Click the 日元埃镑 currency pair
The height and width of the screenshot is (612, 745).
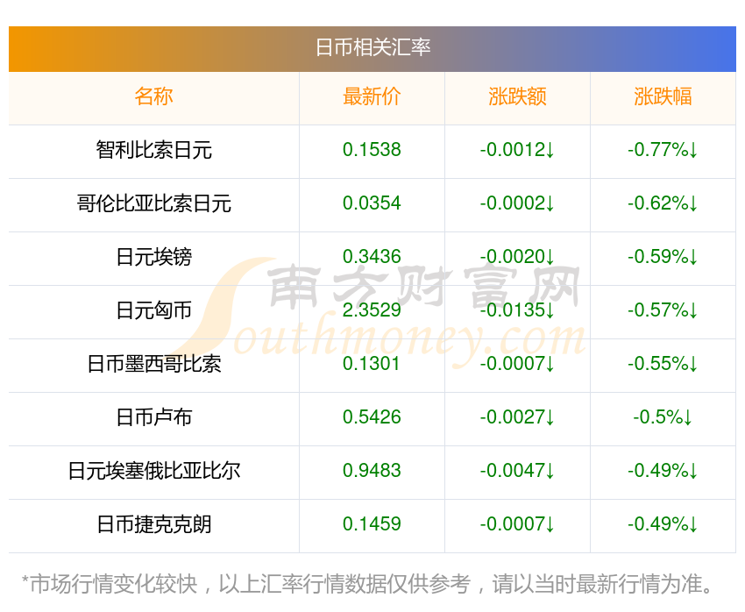tap(154, 257)
